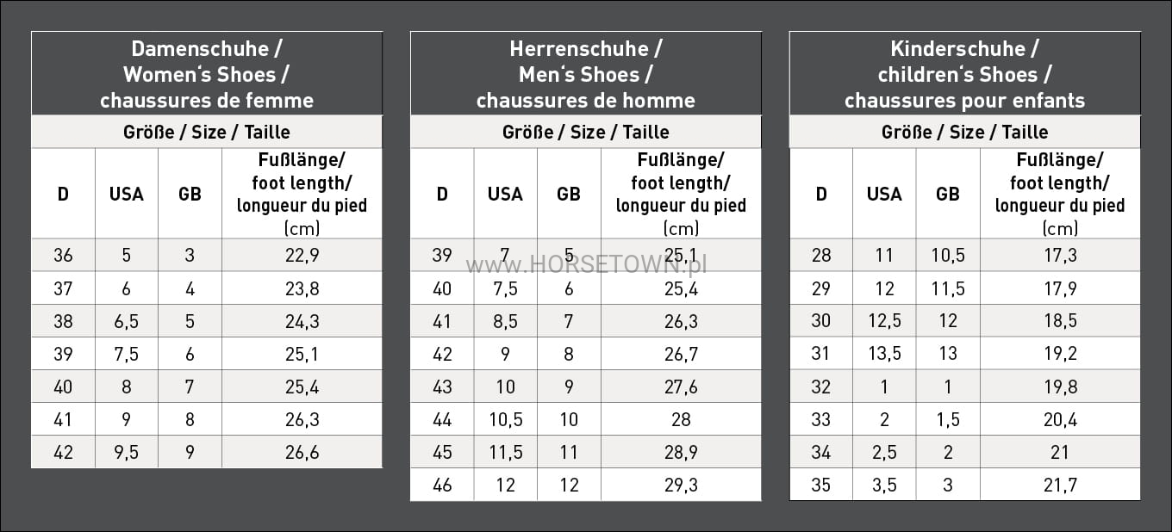This screenshot has width=1172, height=532.
Task: Select women's foot length 22,9 cell
Action: click(x=302, y=256)
